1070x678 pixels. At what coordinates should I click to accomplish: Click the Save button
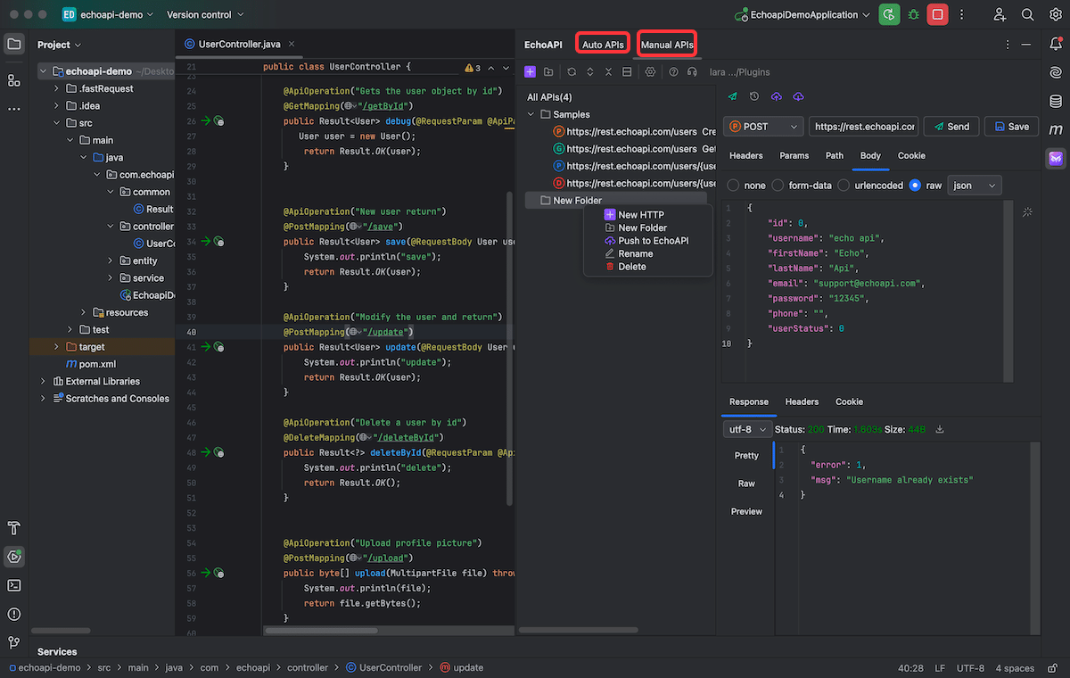click(1011, 126)
